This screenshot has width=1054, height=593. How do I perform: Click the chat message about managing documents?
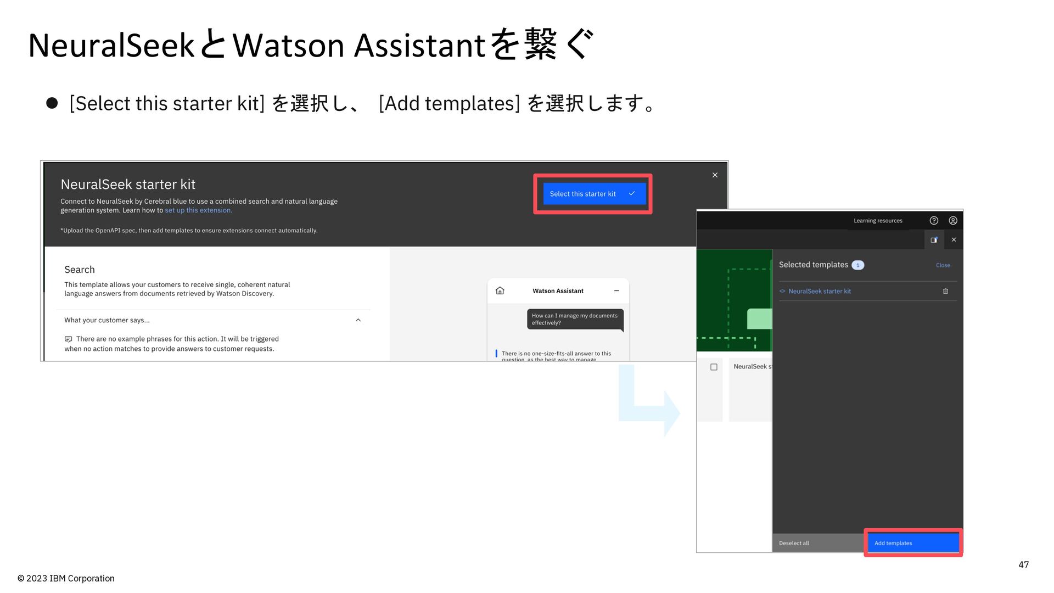click(x=575, y=319)
